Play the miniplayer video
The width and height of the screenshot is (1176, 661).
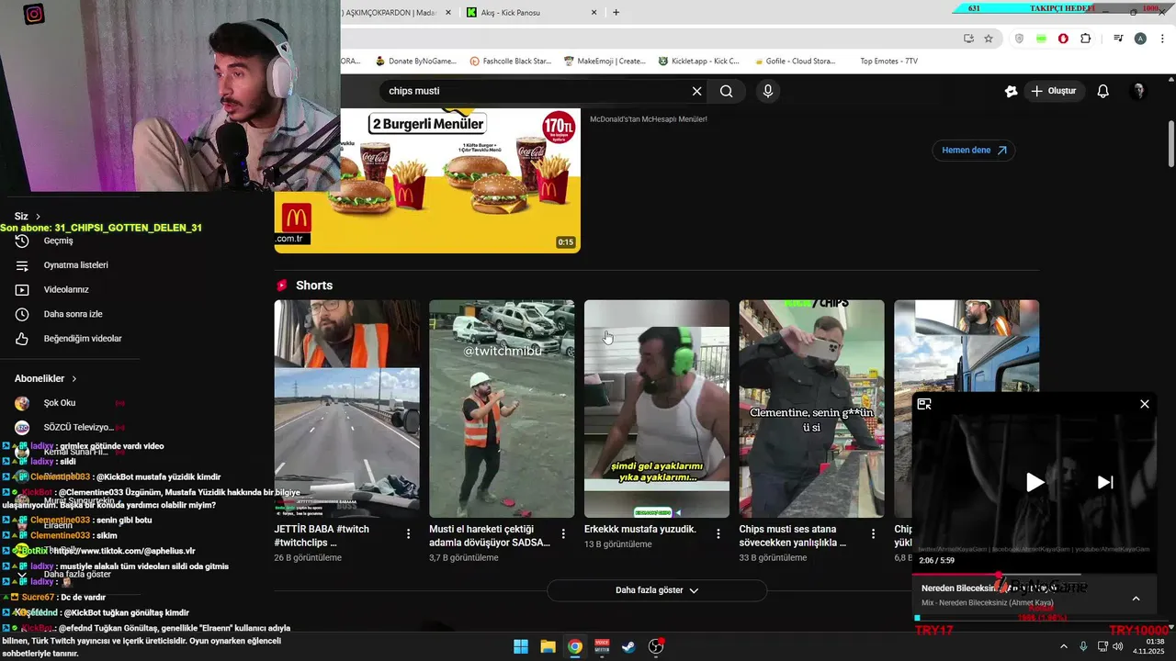[x=1035, y=482]
